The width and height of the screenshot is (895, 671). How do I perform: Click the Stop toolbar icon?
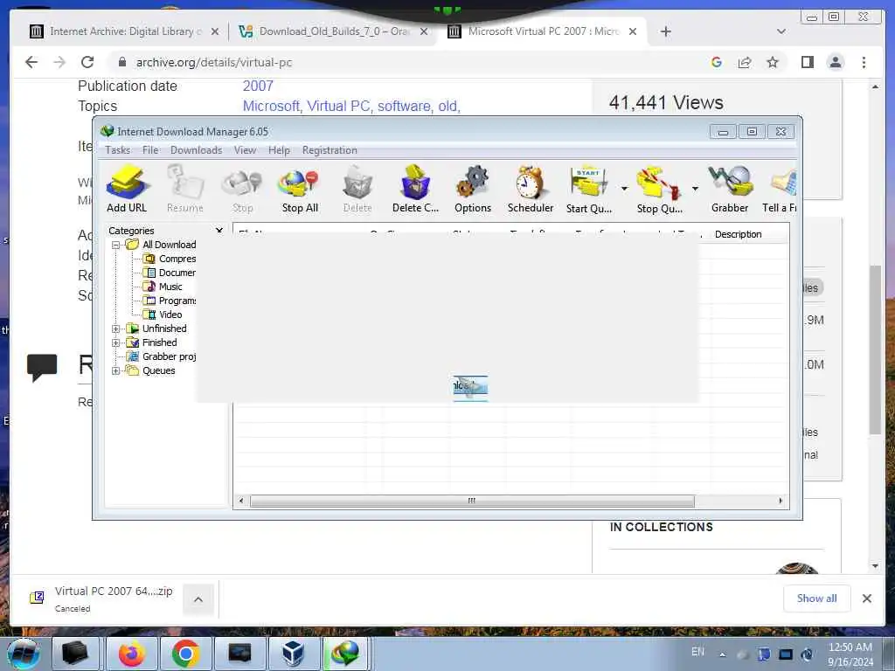pyautogui.click(x=242, y=189)
